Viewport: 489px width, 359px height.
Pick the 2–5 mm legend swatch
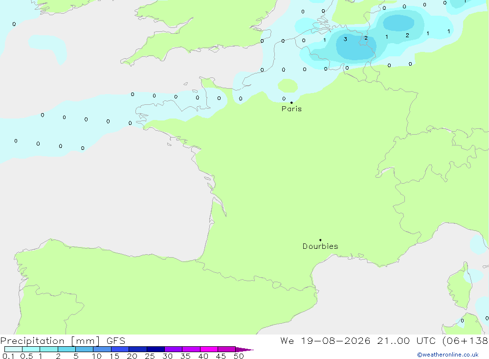67,349
